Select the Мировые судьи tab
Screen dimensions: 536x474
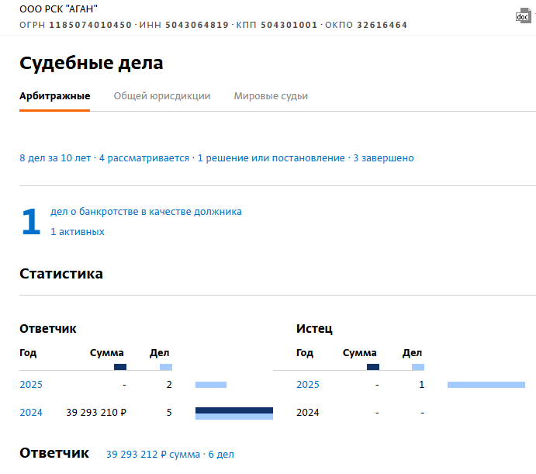point(271,96)
